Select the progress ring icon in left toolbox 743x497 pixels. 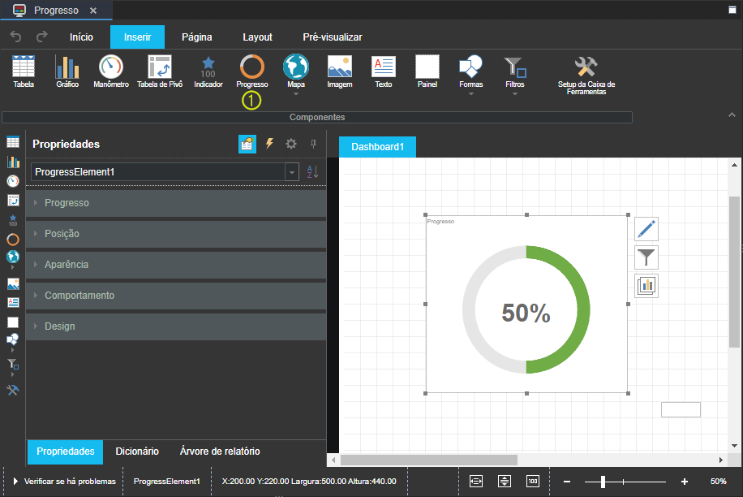pyautogui.click(x=13, y=240)
